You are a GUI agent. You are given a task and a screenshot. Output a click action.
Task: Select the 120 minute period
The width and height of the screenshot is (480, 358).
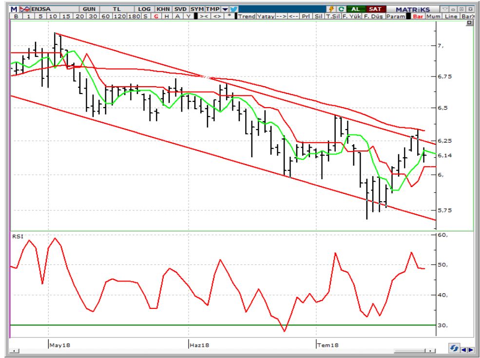coord(120,16)
